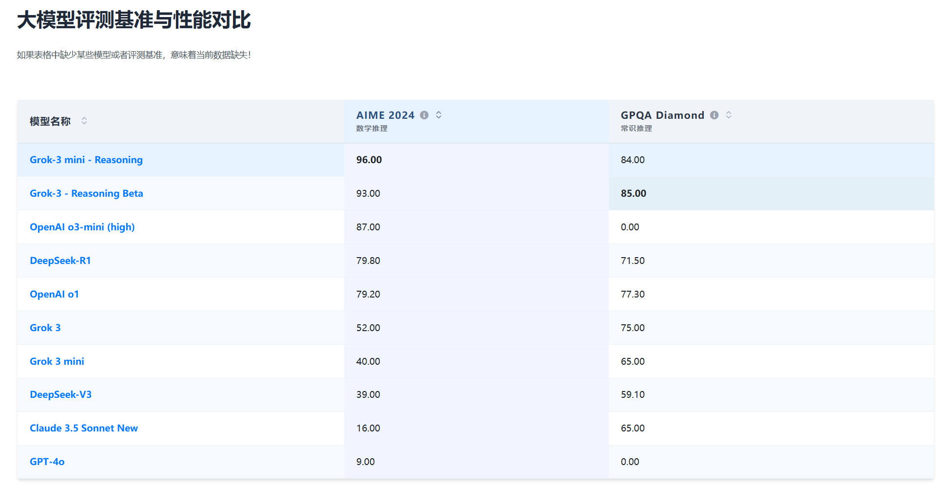
Task: Select the 52.00 AIME score cell
Action: tap(476, 328)
